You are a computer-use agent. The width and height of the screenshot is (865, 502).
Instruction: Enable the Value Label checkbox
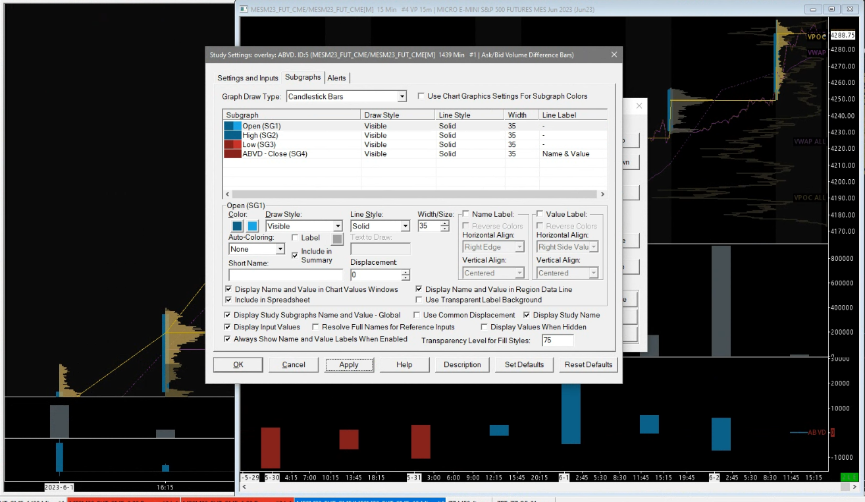click(x=540, y=214)
